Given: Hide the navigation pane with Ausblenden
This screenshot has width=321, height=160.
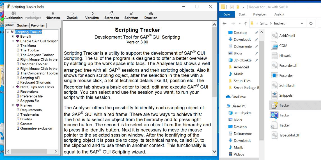Looking at the screenshot, I should point(13,15).
